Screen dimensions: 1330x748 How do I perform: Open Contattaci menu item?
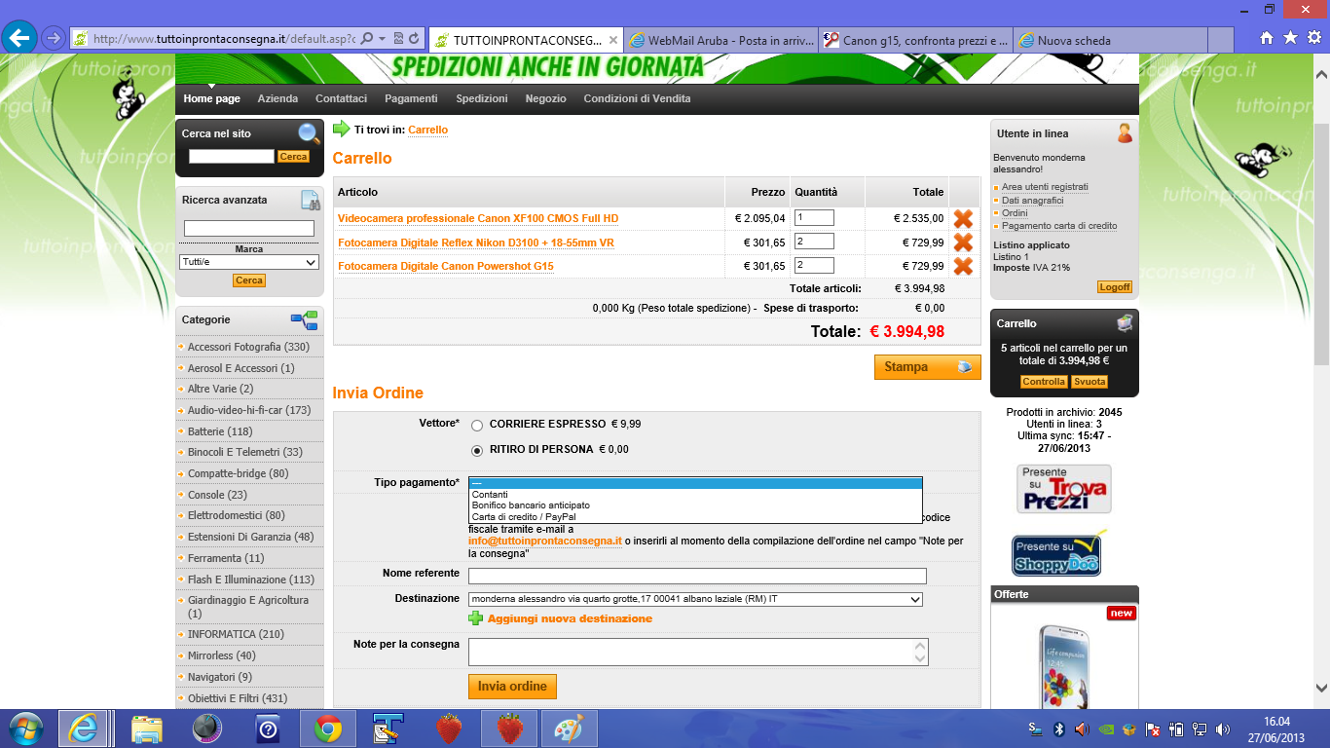[341, 98]
